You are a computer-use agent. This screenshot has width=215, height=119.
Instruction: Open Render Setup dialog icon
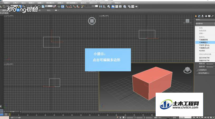pos(129,6)
